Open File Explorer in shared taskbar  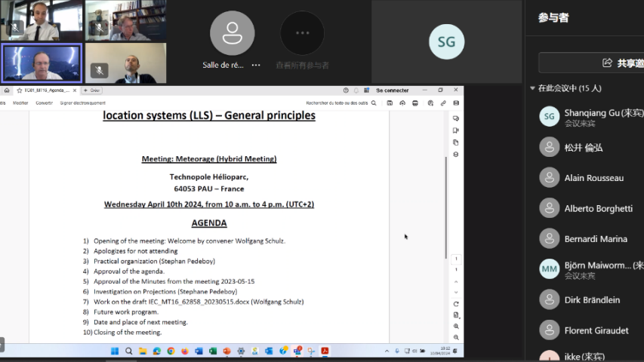(143, 351)
